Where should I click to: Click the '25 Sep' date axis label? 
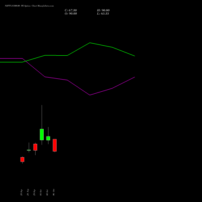tap(21, 192)
